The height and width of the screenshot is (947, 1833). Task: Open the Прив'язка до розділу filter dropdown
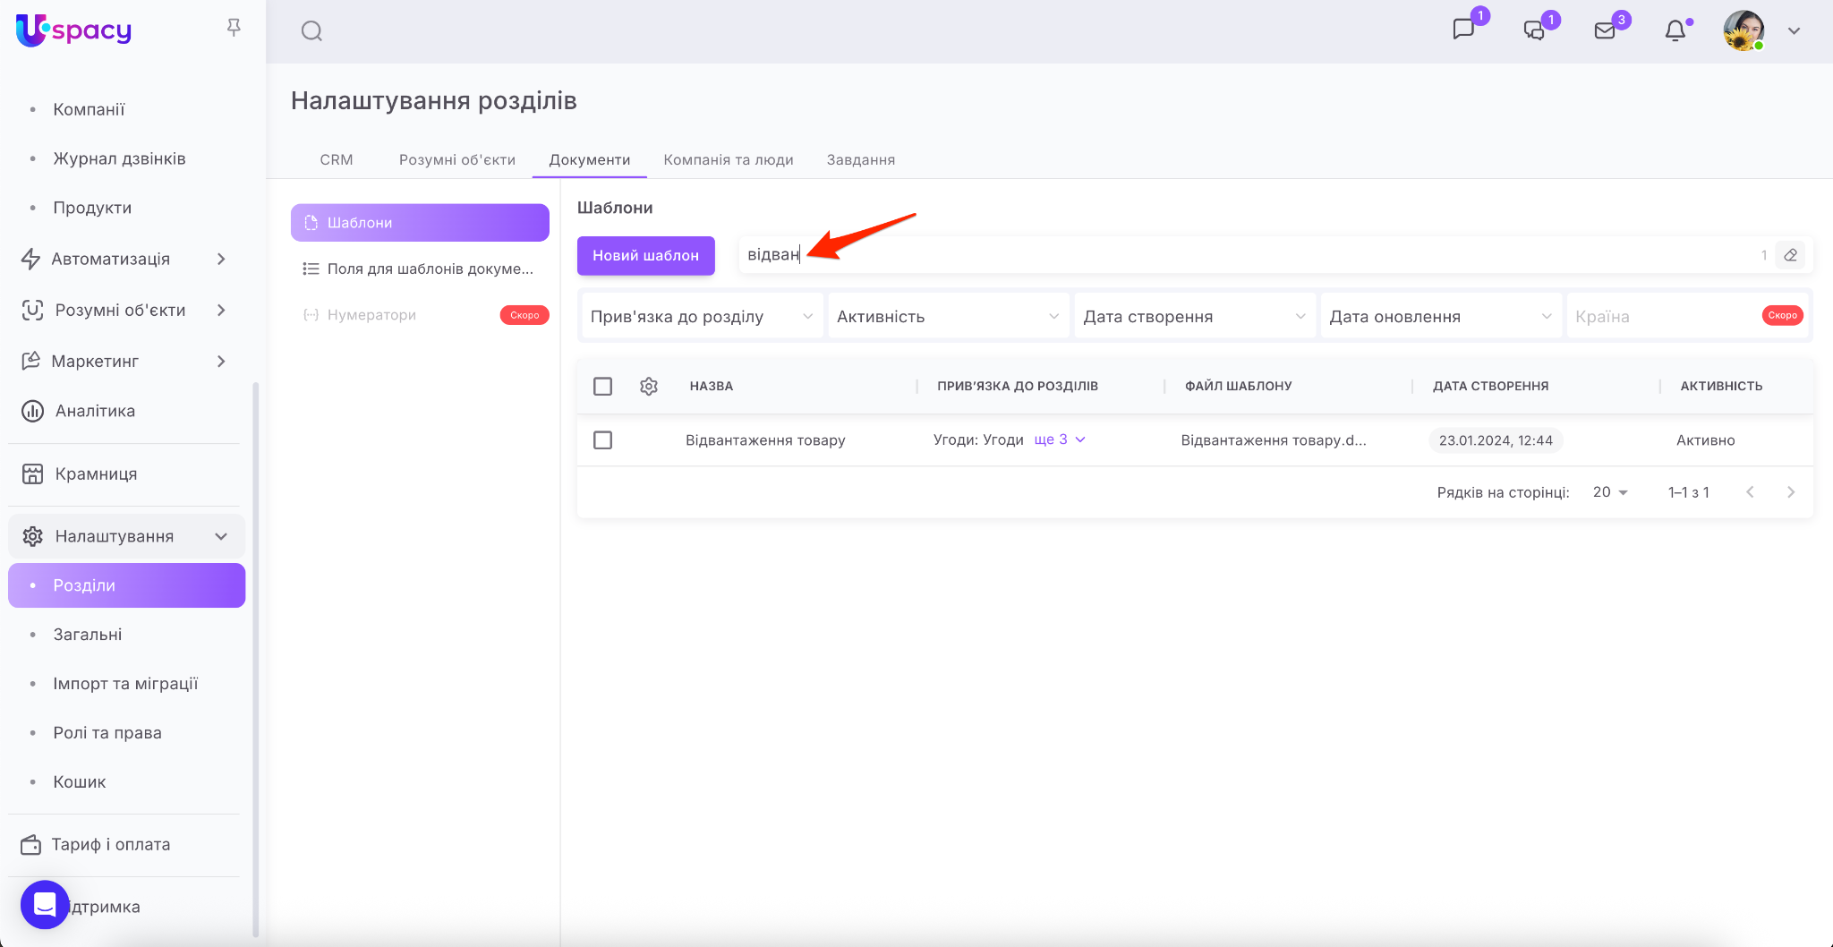click(x=702, y=317)
